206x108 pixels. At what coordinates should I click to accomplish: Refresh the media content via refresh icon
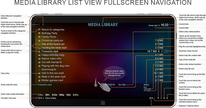pos(161,98)
